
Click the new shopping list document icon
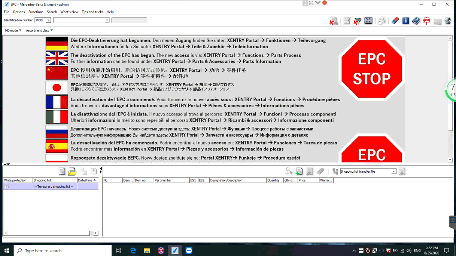pos(62,172)
